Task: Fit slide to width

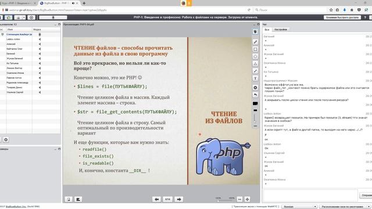Action: click(x=239, y=199)
